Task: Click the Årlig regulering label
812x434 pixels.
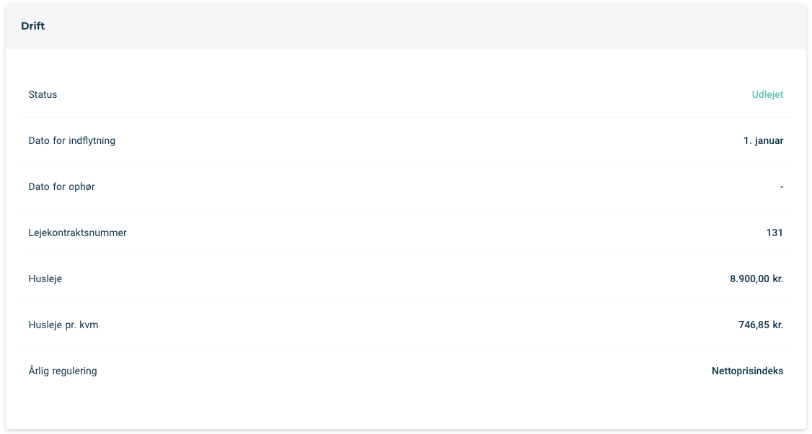Action: coord(63,371)
